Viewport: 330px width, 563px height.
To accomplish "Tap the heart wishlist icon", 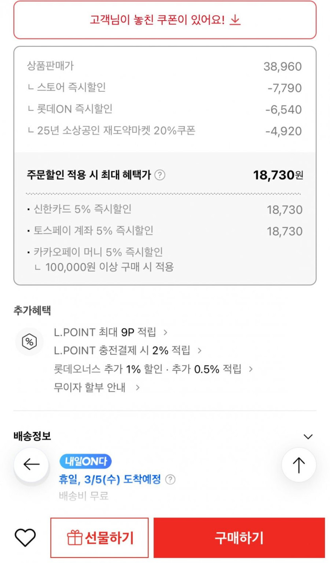I will click(25, 538).
